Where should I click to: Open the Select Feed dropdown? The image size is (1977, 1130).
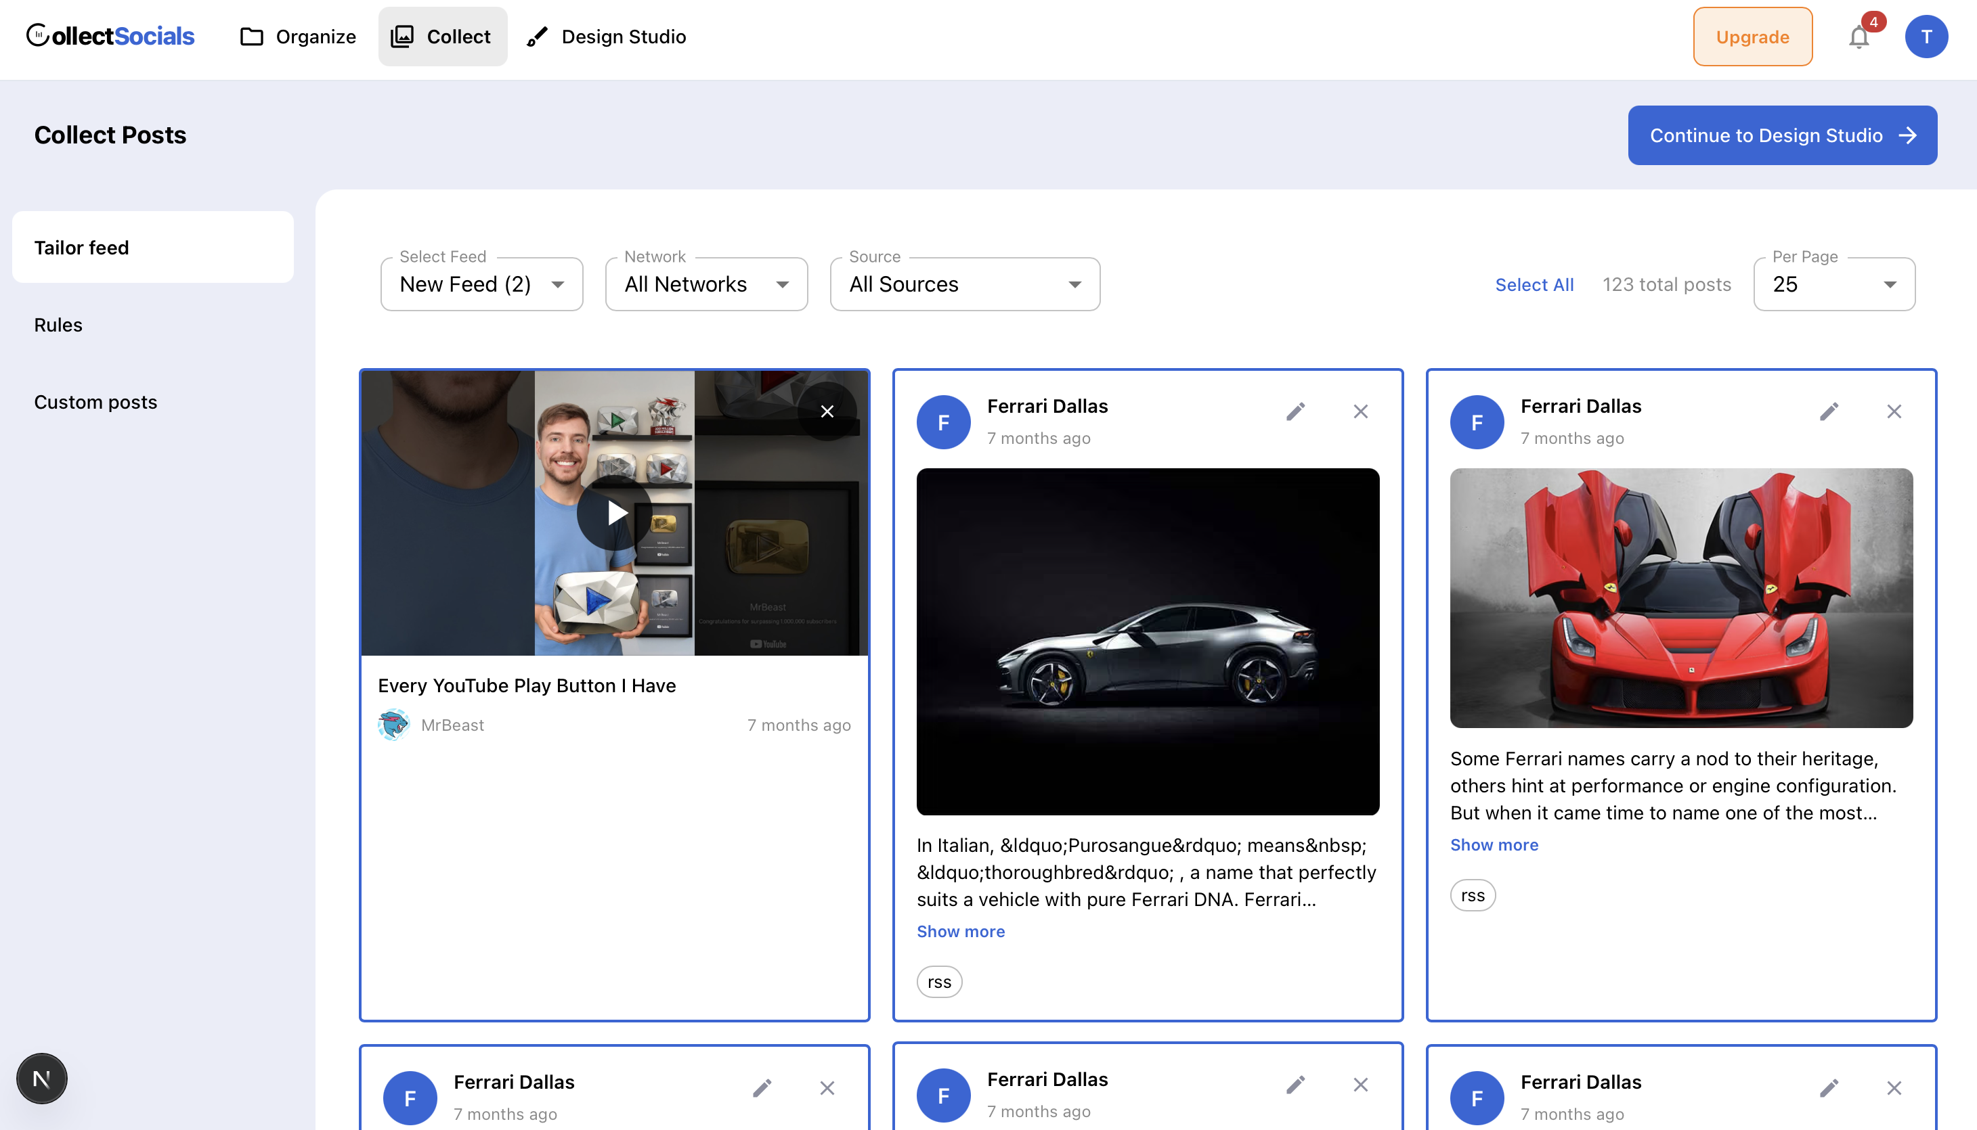point(481,284)
